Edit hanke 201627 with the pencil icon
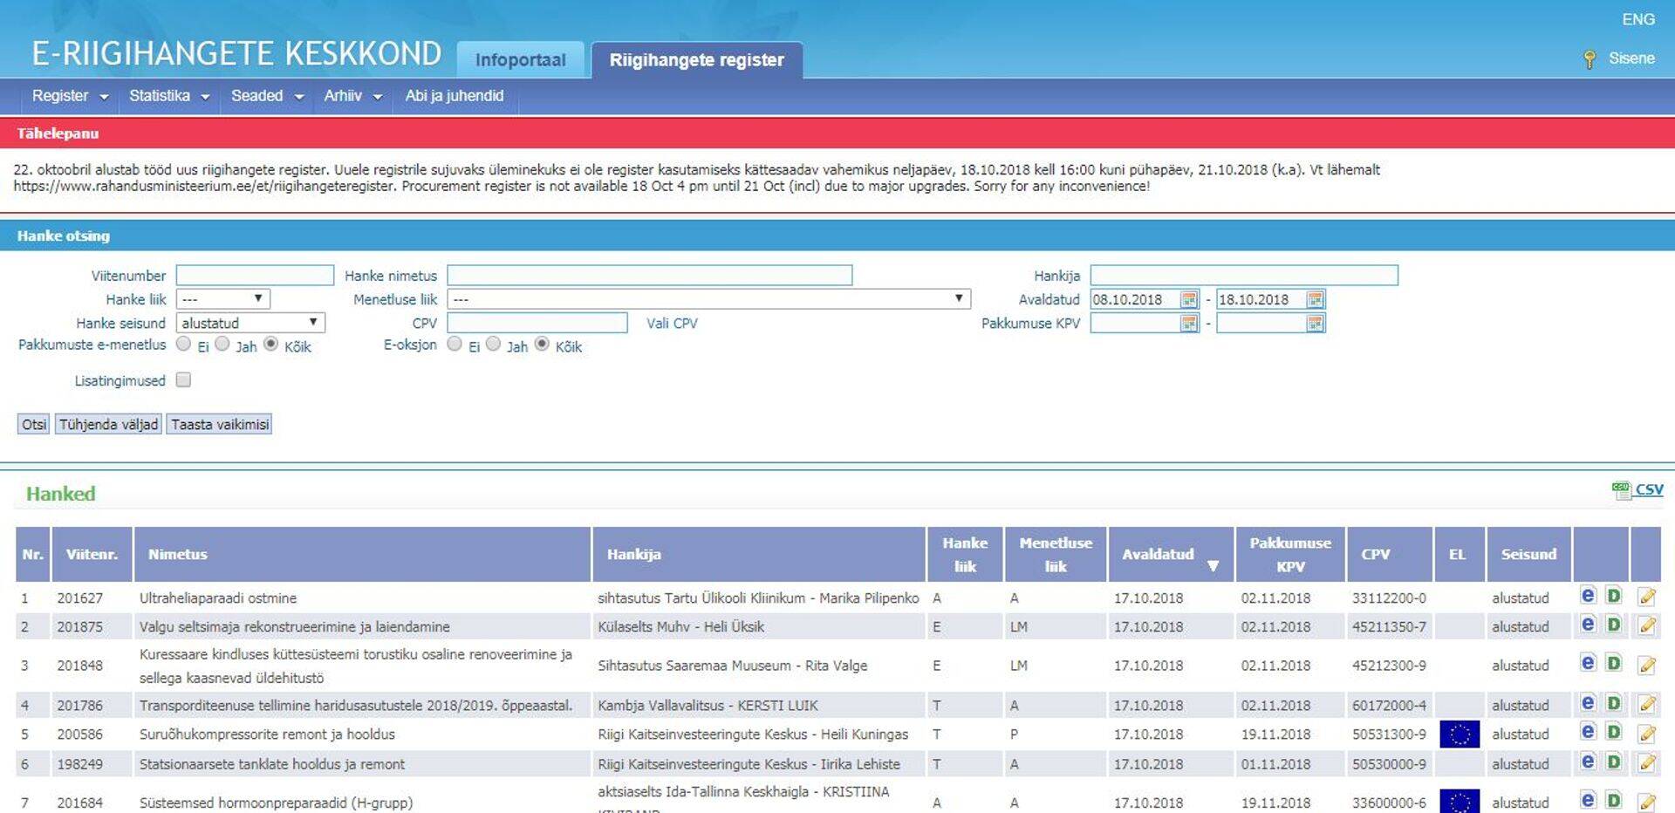Screen dimensions: 1675x813 click(x=1647, y=598)
